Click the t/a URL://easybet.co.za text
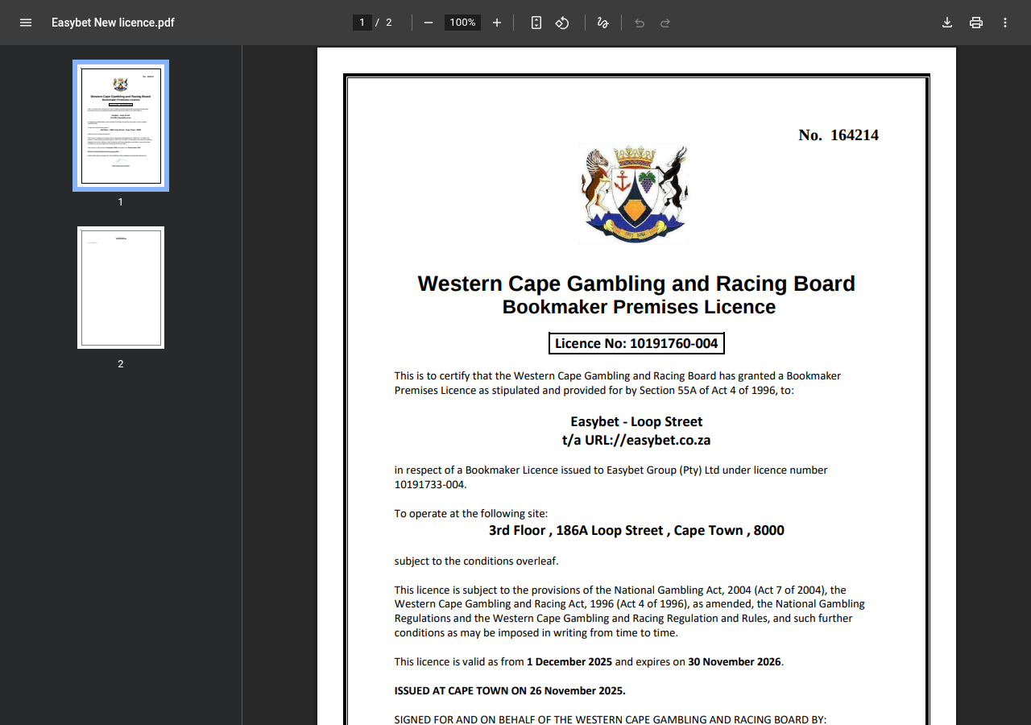 636,440
